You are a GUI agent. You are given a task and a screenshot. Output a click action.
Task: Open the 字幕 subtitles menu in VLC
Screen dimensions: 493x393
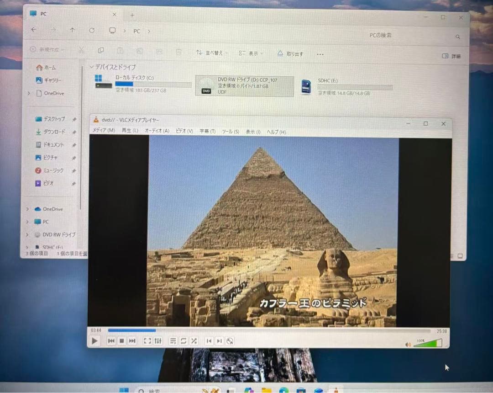tap(208, 132)
